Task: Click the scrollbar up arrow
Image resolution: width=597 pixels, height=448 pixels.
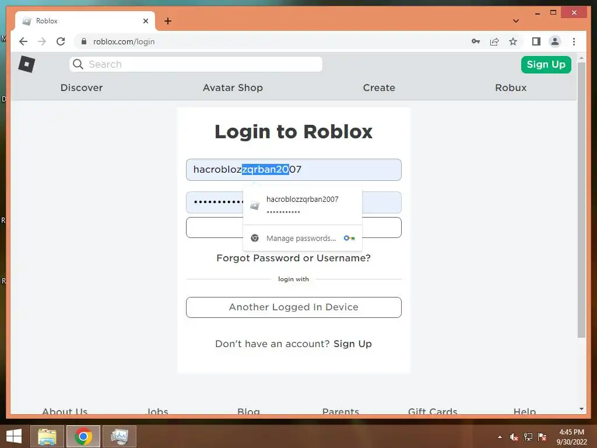Action: (x=581, y=58)
